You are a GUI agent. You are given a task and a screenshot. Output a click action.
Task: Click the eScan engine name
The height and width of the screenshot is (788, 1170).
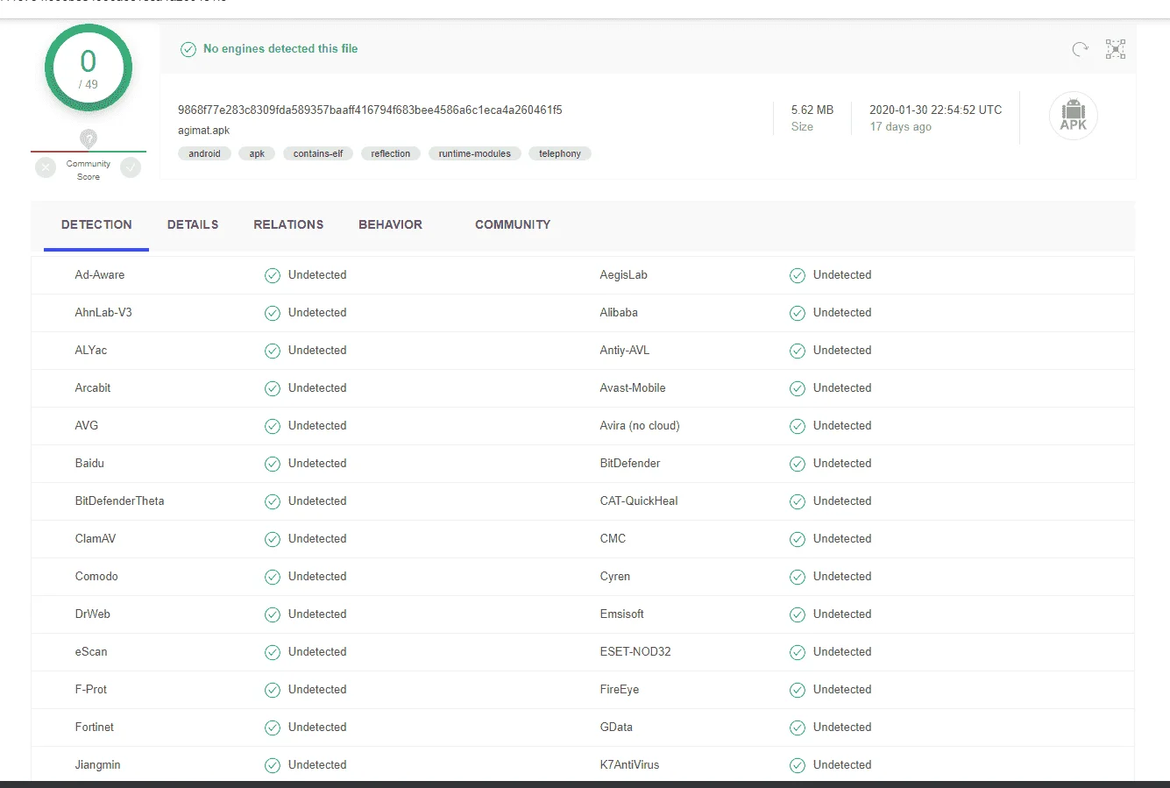pyautogui.click(x=91, y=652)
